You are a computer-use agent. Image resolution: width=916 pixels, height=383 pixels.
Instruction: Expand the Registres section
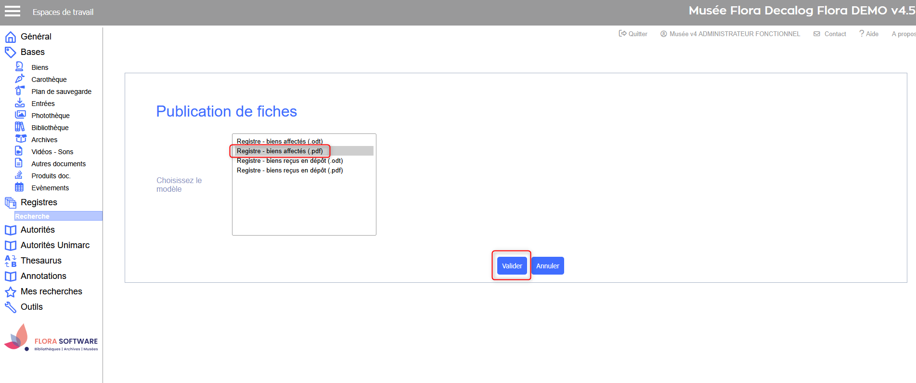click(x=39, y=202)
